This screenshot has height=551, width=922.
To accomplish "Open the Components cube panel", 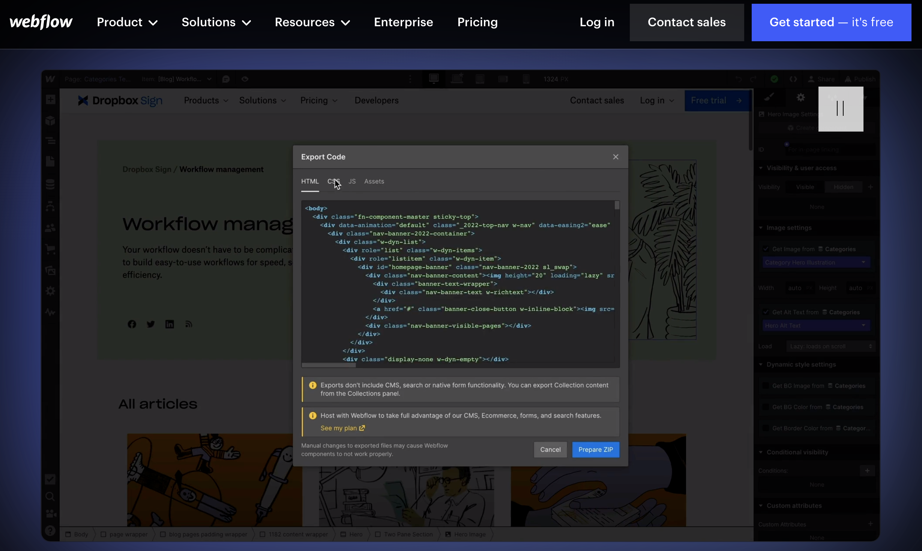I will click(50, 121).
